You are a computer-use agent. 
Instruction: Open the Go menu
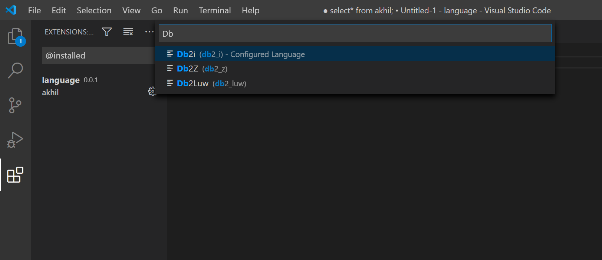(157, 10)
